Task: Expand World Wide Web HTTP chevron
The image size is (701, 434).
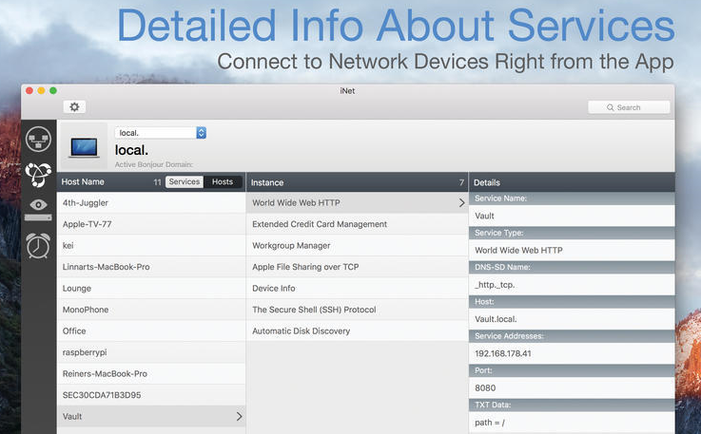Action: pos(461,203)
